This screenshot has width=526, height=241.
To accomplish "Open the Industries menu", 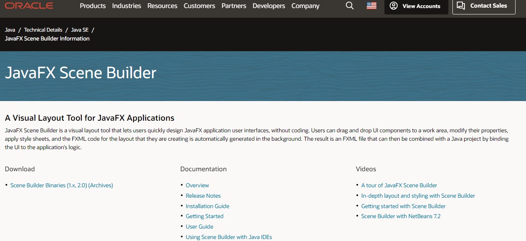I will point(127,6).
